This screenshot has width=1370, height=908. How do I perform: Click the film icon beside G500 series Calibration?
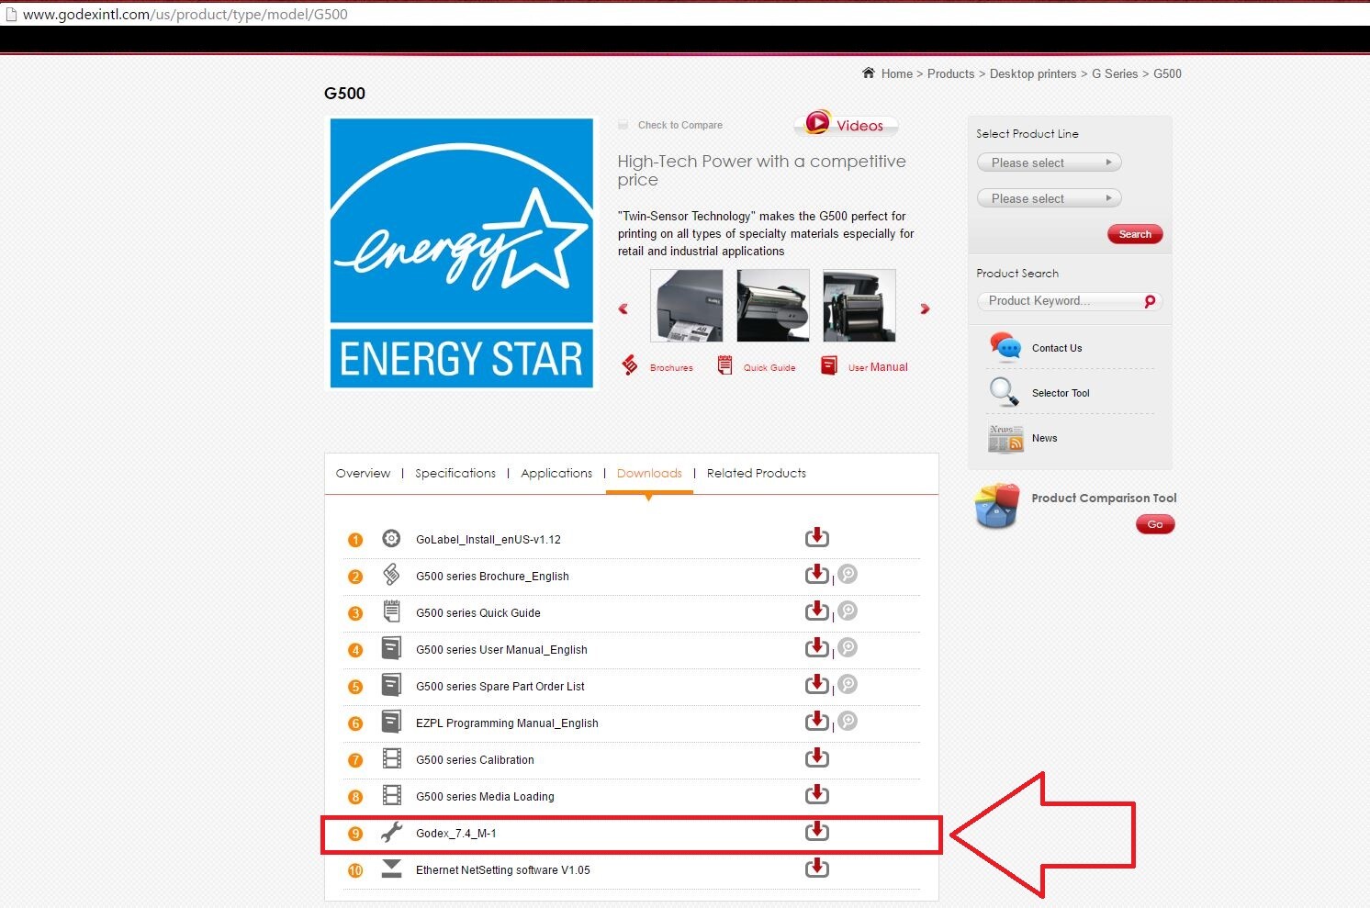click(x=391, y=758)
